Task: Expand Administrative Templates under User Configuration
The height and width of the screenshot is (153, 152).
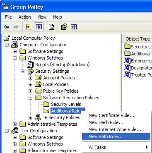Action: click(14, 151)
